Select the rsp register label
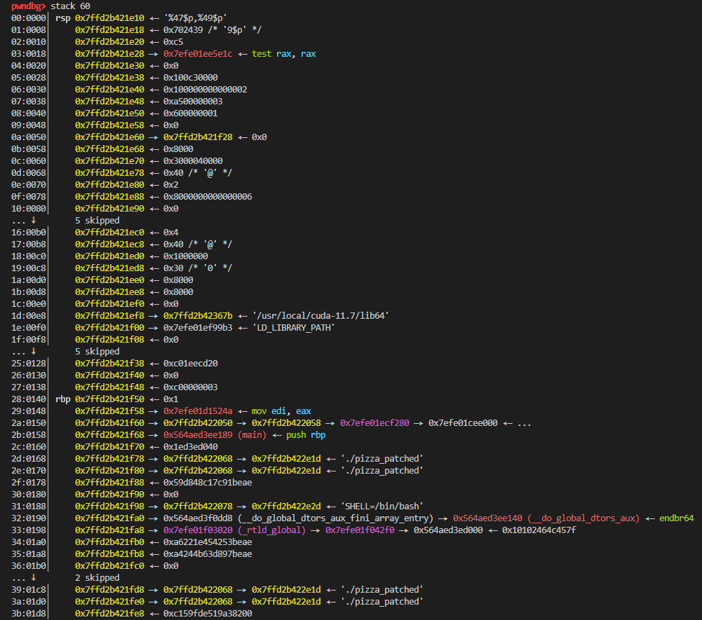Image resolution: width=702 pixels, height=620 pixels. tap(62, 18)
